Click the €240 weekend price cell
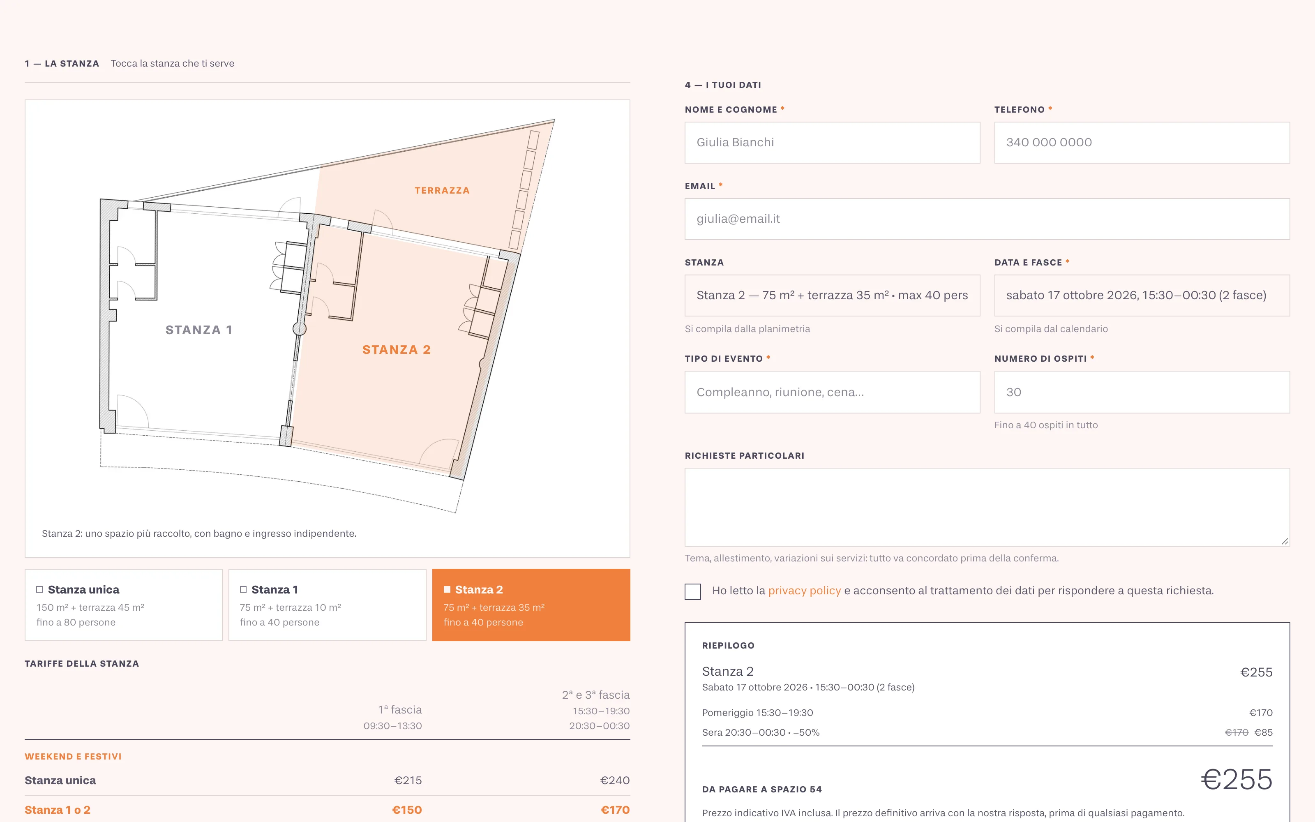This screenshot has height=822, width=1315. click(x=615, y=780)
